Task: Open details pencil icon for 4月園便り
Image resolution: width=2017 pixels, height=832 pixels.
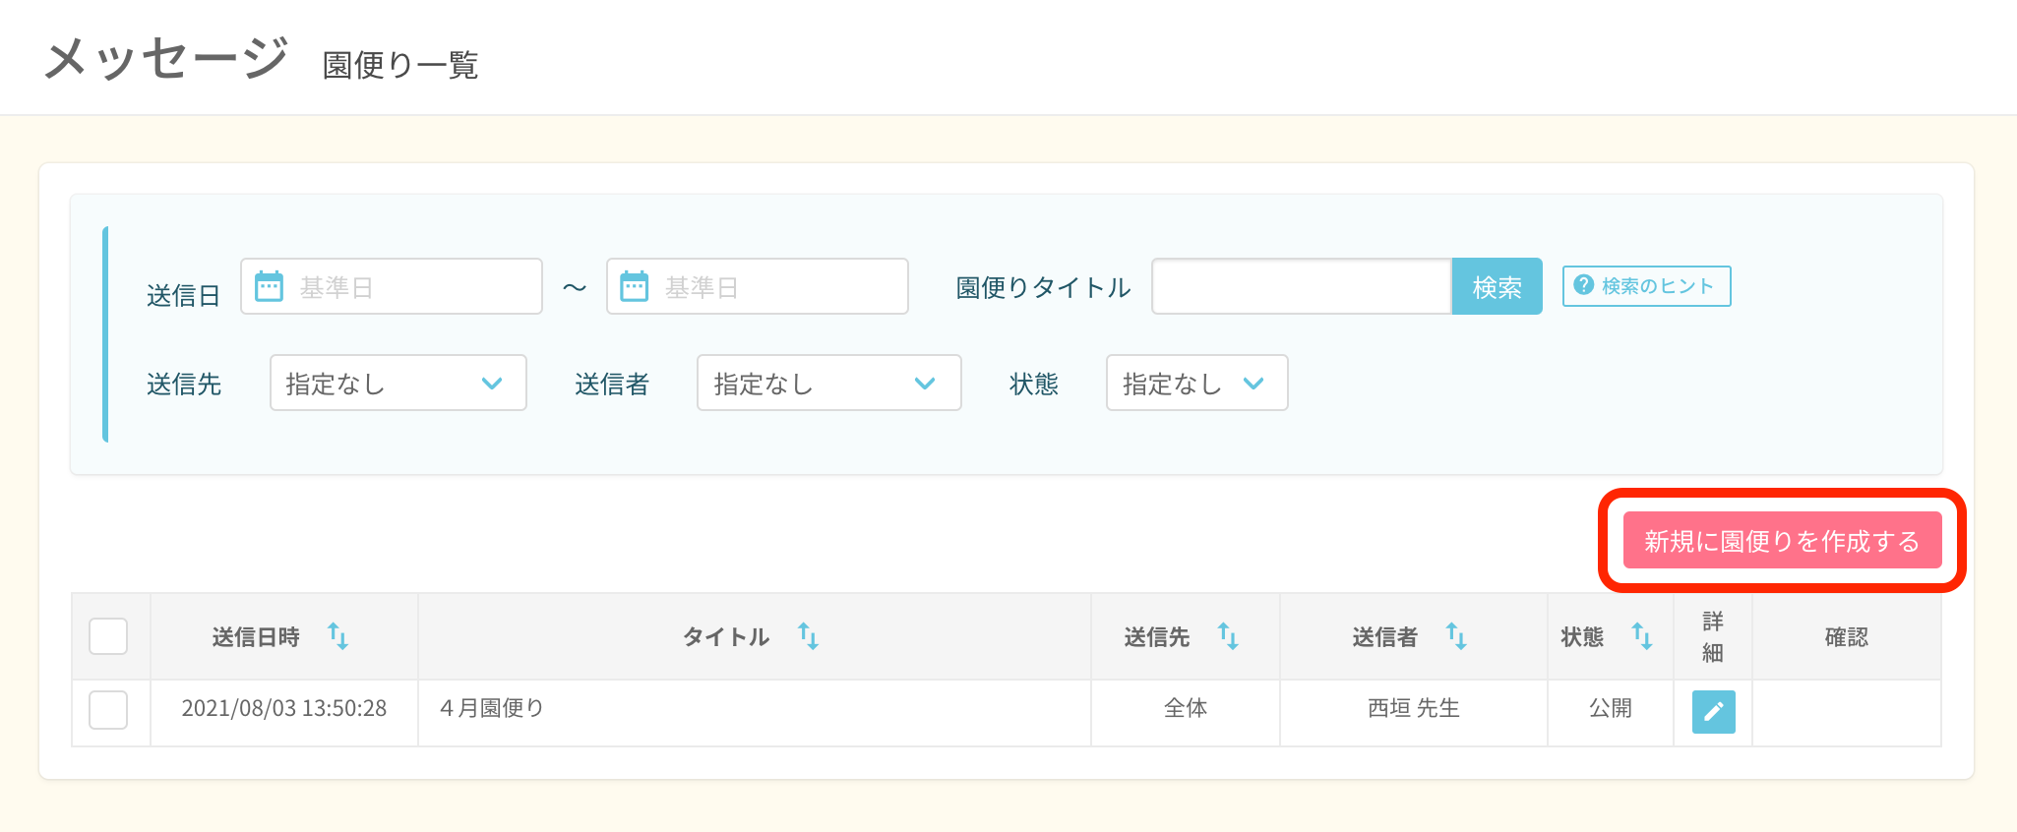Action: pyautogui.click(x=1713, y=711)
